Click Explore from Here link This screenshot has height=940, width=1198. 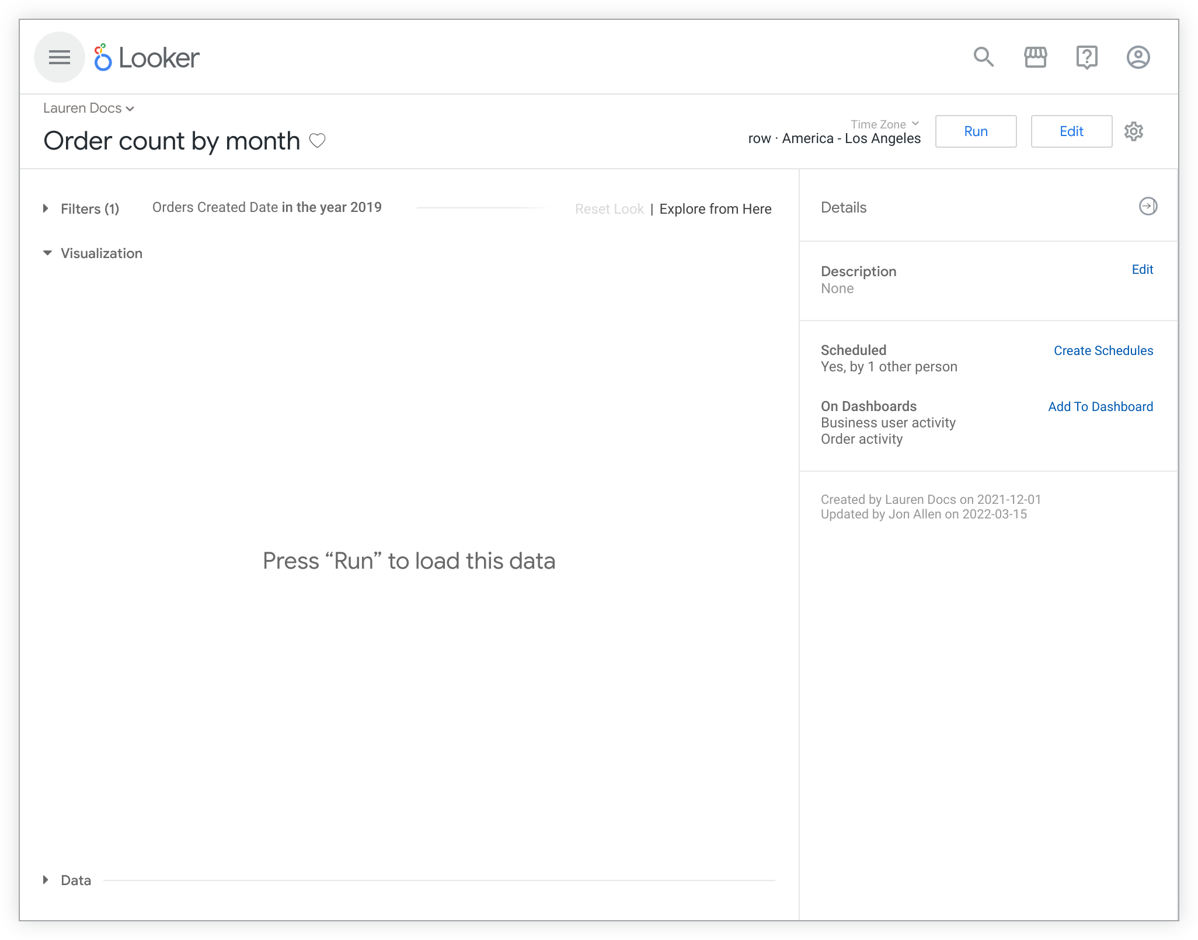pyautogui.click(x=715, y=209)
